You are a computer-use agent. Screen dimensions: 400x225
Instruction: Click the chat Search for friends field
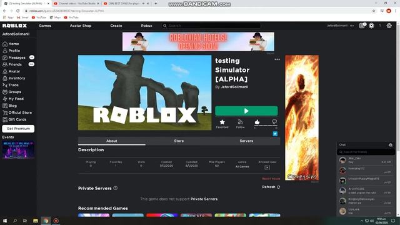coord(366,152)
